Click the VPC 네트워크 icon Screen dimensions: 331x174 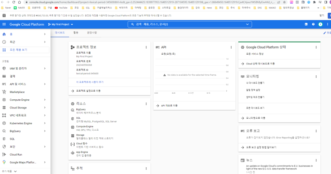point(4,116)
